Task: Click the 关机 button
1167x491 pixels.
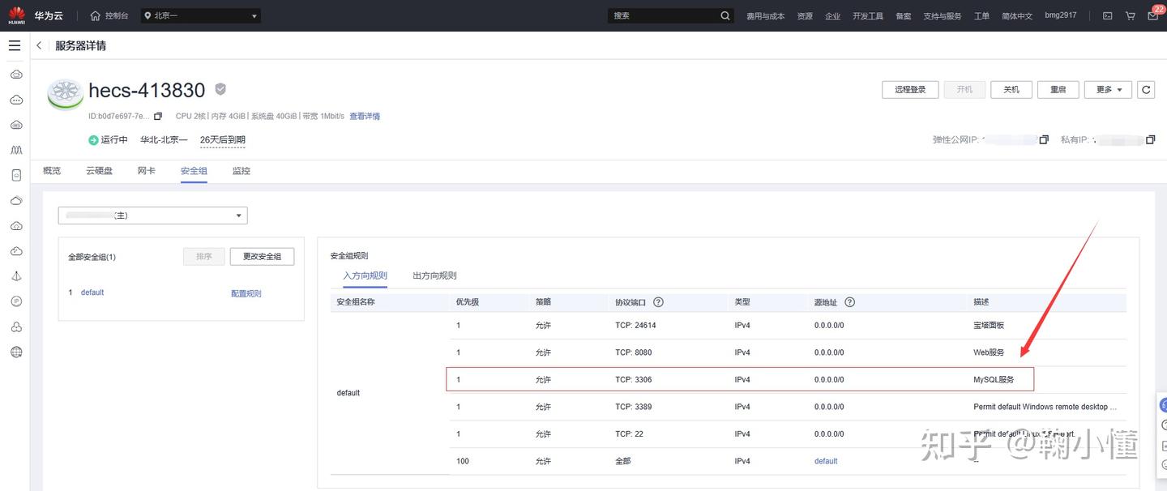Action: [x=1011, y=89]
